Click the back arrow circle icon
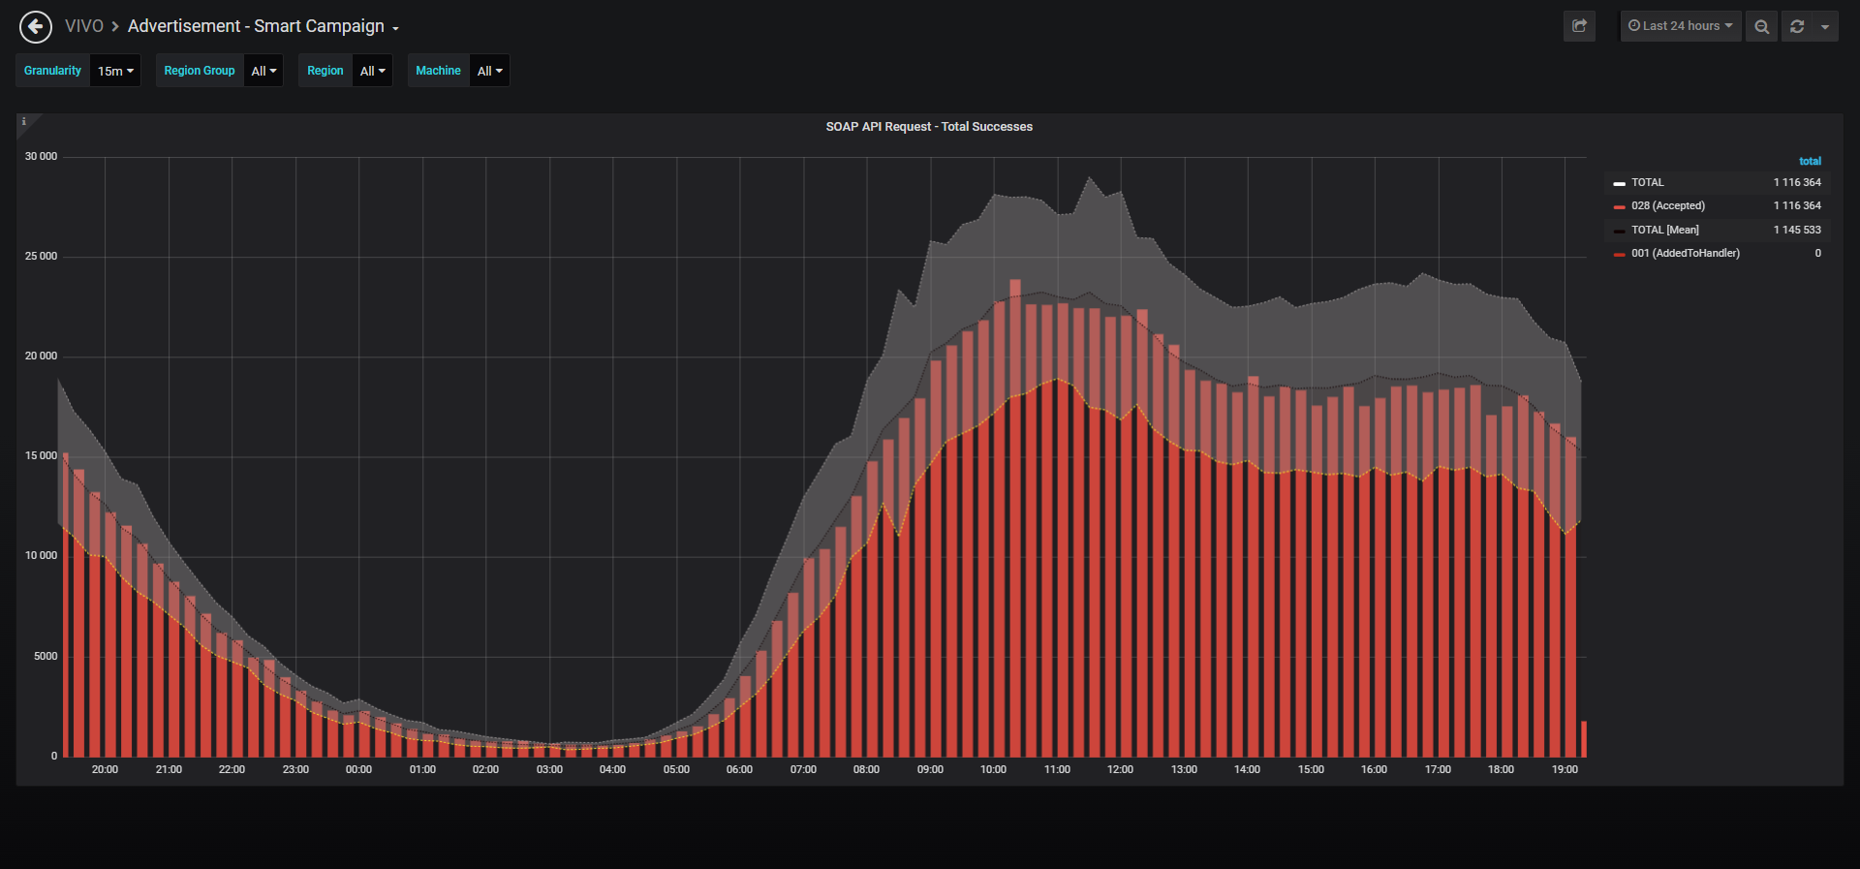1860x869 pixels. coord(36,27)
